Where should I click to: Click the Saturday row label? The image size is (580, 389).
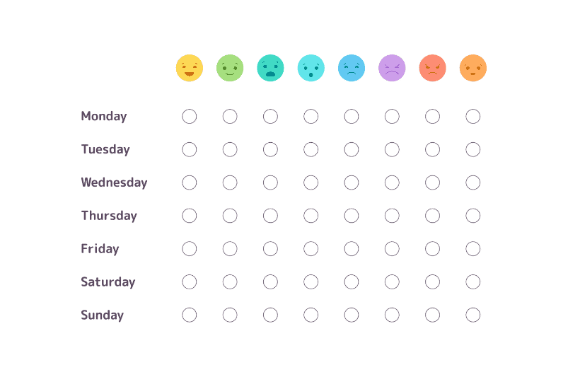(108, 282)
